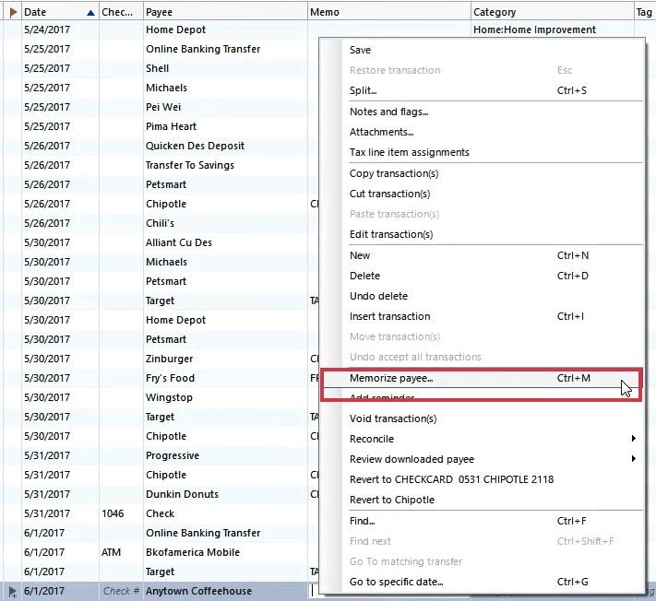Select Copy transaction(s)
Viewport: 656px width, 601px height.
[x=393, y=173]
